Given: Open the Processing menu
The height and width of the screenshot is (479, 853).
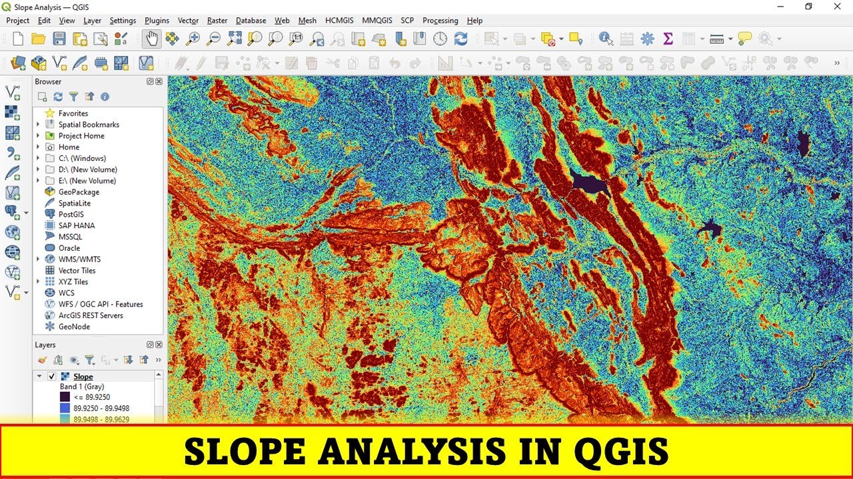Looking at the screenshot, I should pos(440,21).
